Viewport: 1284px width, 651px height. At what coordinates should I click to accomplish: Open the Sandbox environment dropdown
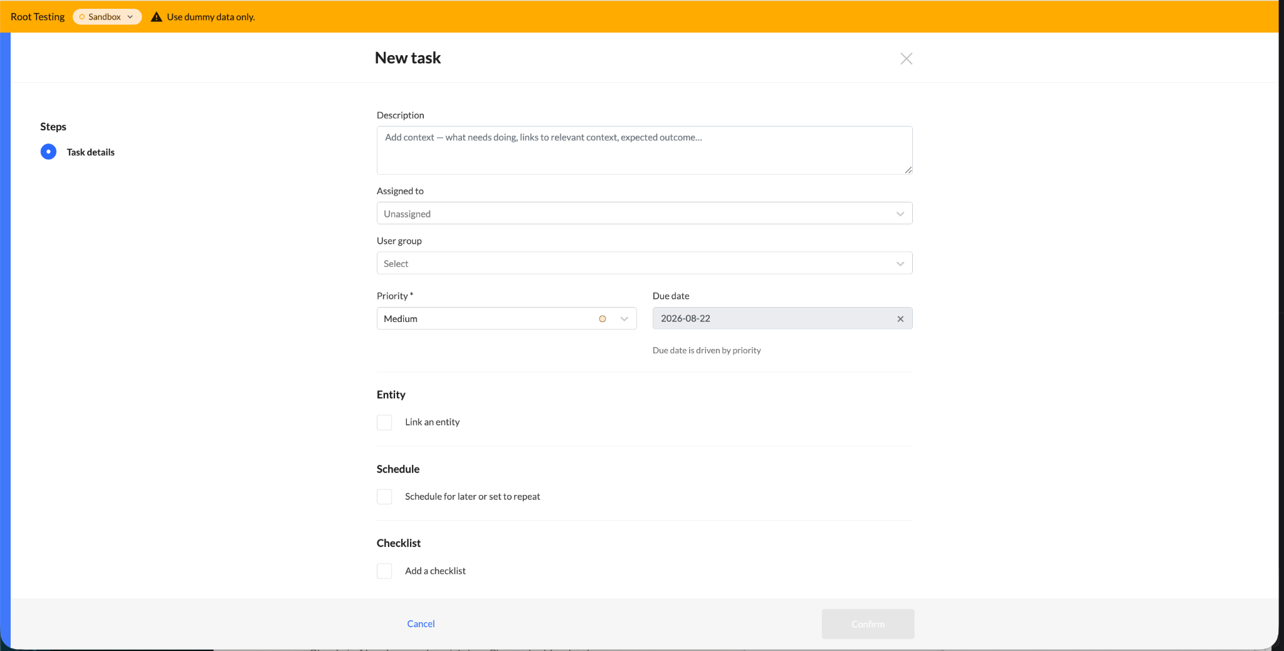coord(107,17)
